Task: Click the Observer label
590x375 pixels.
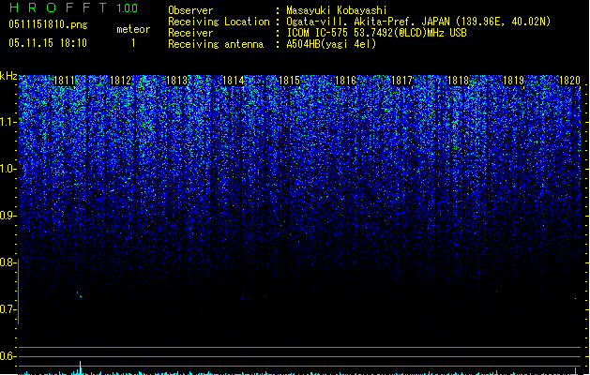Action: coord(190,10)
